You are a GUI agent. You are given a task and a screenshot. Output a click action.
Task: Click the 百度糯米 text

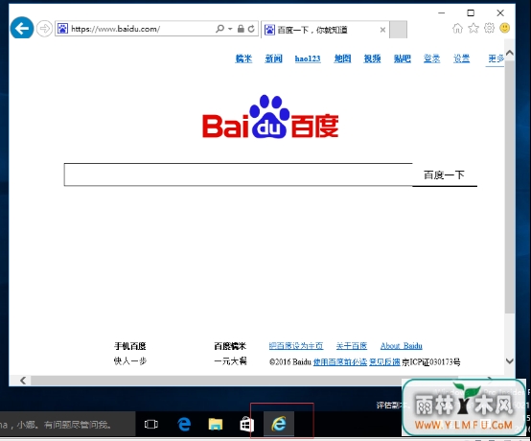point(230,346)
